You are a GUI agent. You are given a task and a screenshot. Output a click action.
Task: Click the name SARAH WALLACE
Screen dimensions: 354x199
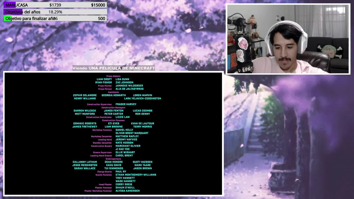coord(85,168)
